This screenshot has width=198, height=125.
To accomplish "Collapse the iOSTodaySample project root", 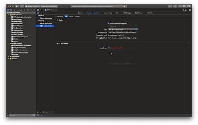I will click(x=7, y=13).
